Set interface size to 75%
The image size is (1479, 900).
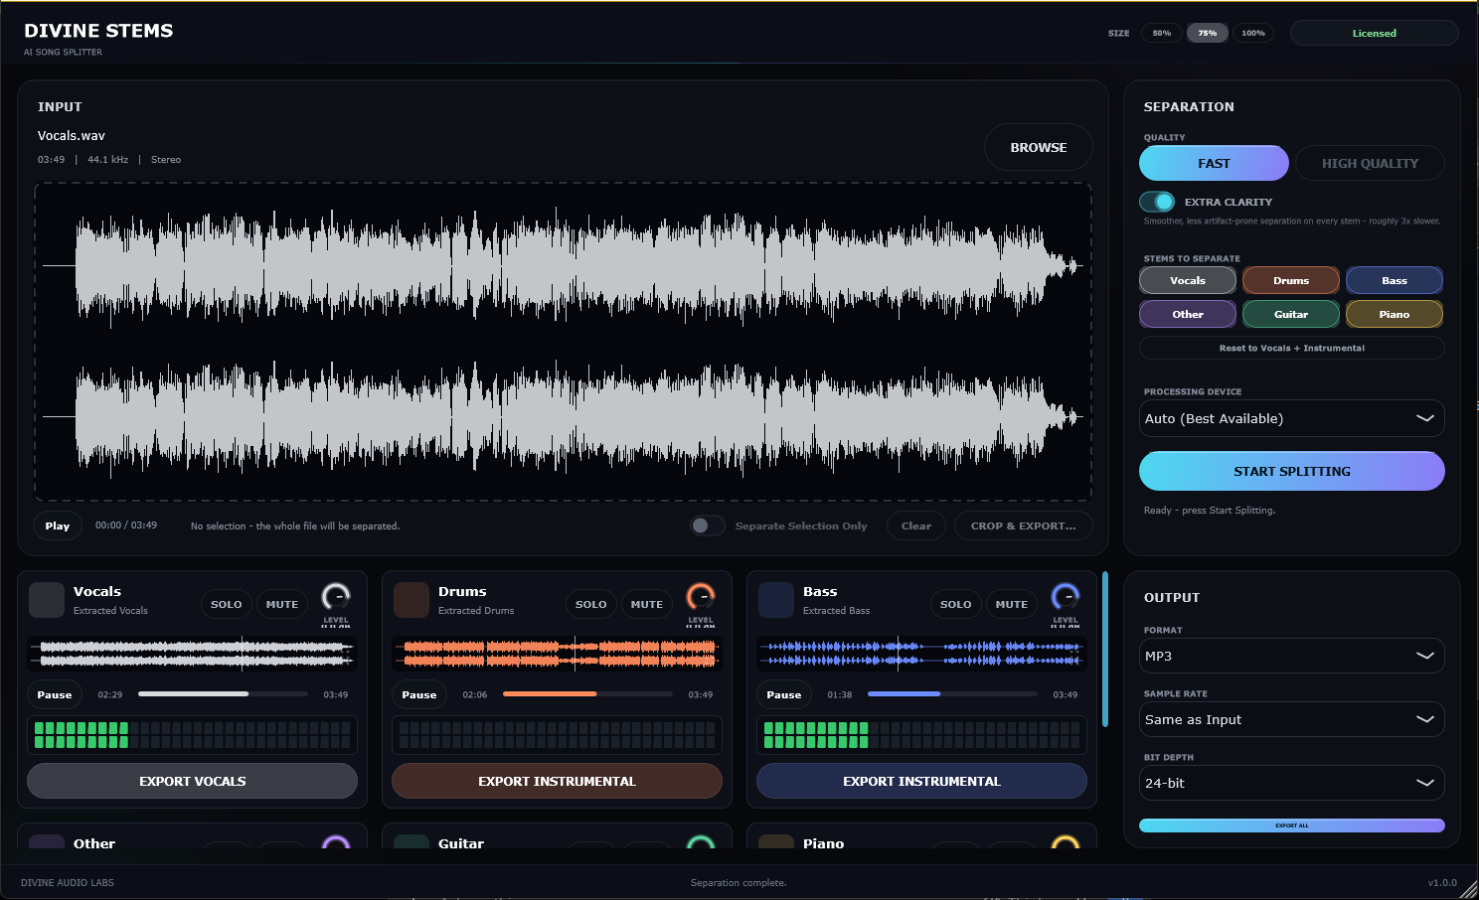point(1208,33)
